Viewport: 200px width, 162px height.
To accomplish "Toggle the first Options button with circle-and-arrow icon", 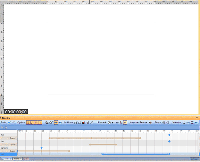I will click(28, 122).
